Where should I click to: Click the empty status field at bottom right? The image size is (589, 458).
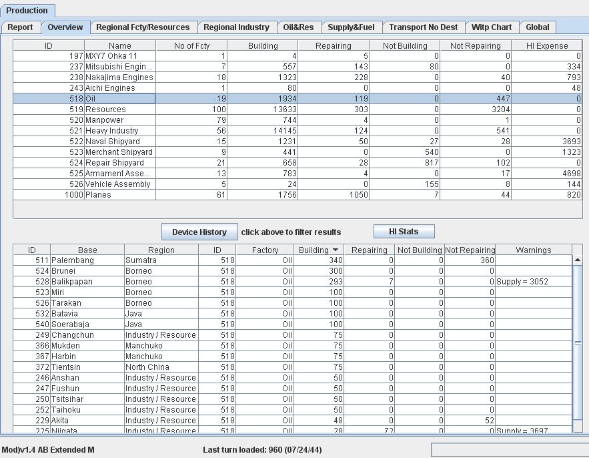click(510, 450)
